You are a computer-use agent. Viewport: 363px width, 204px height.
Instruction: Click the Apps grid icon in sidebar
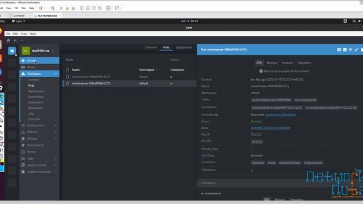(x=23, y=159)
